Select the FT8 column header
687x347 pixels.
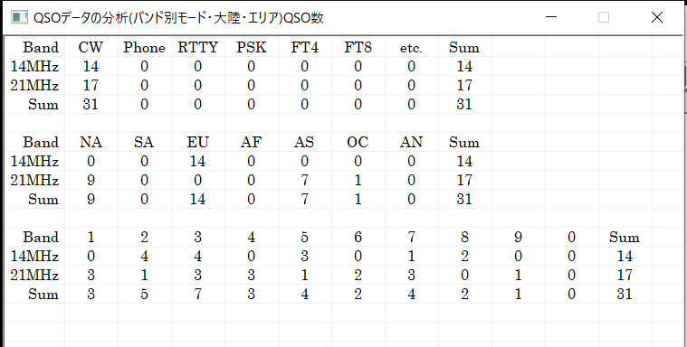coord(358,47)
